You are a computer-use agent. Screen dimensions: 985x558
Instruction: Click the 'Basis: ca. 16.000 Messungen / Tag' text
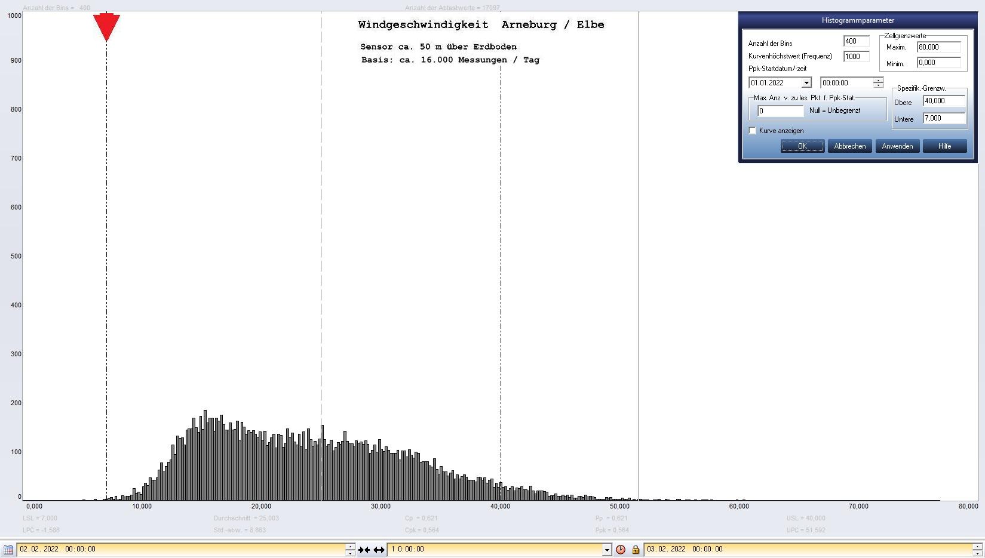[x=450, y=60]
